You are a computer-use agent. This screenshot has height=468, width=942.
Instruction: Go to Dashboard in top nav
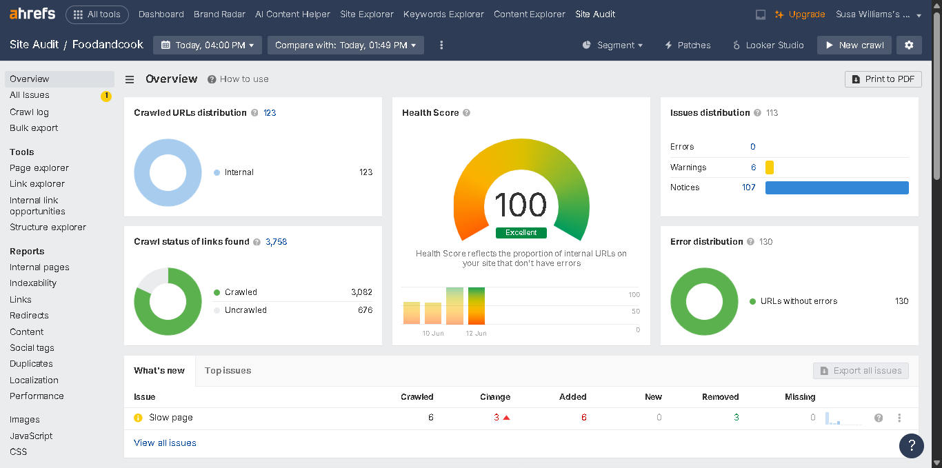(161, 14)
